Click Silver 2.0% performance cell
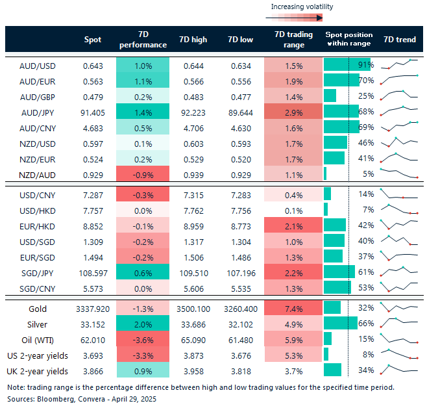The width and height of the screenshot is (427, 410). pos(143,323)
